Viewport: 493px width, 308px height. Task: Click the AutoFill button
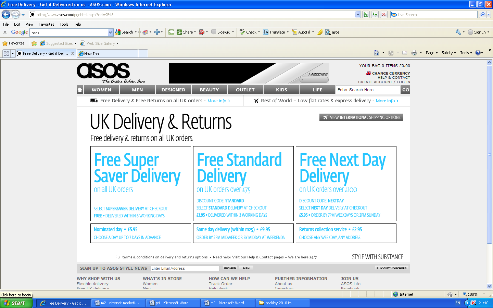pos(301,32)
